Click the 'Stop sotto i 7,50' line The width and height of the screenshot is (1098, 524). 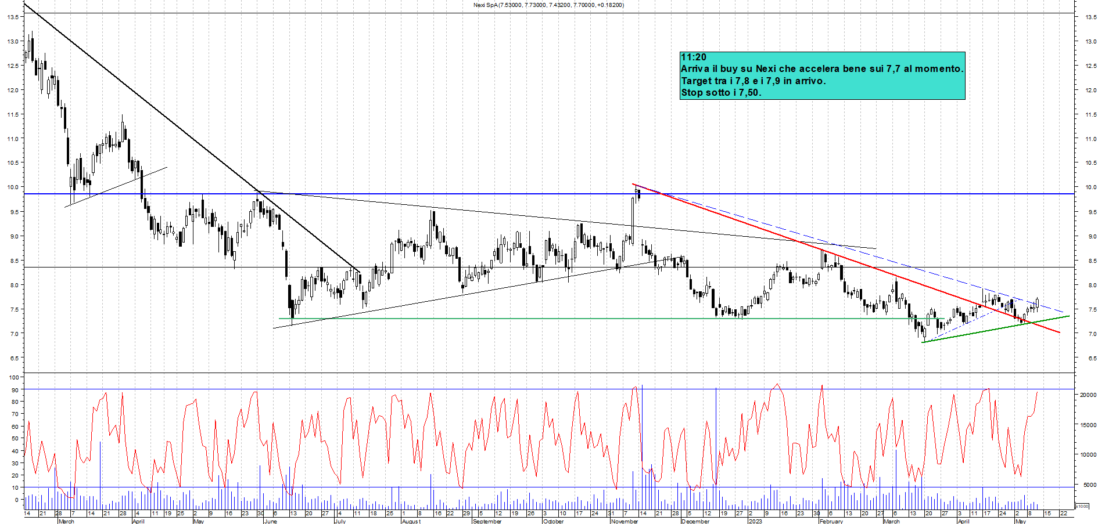click(x=721, y=92)
